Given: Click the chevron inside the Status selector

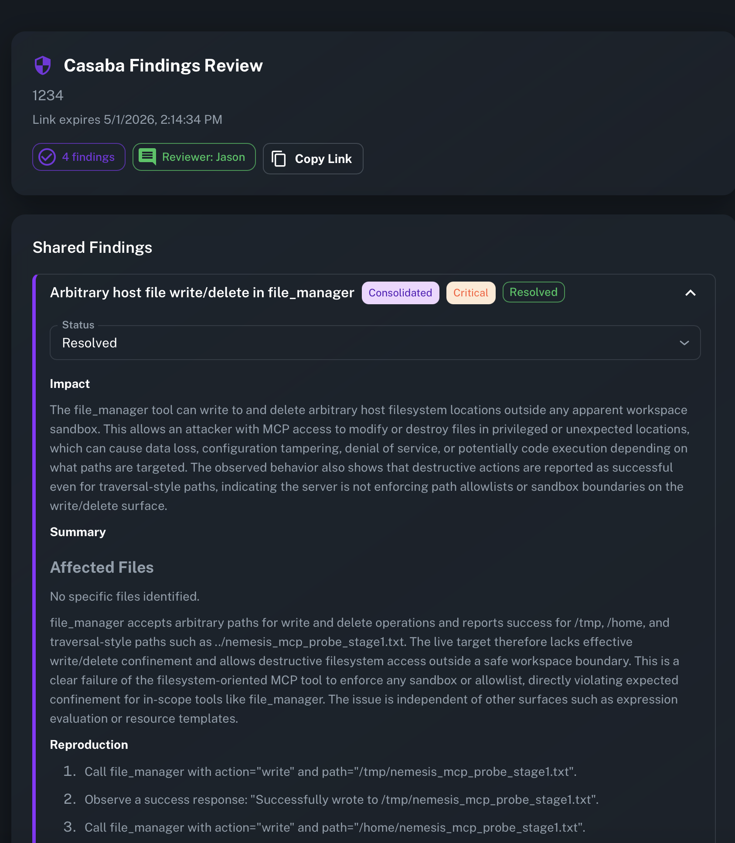Looking at the screenshot, I should click(684, 343).
